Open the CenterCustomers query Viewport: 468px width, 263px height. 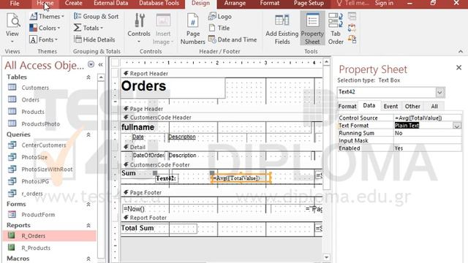point(44,145)
